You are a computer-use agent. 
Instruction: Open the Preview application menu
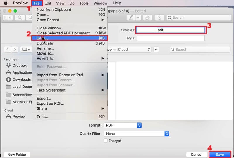point(20,3)
